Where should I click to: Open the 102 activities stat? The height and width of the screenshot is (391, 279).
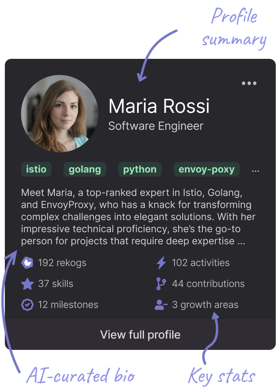pyautogui.click(x=200, y=263)
